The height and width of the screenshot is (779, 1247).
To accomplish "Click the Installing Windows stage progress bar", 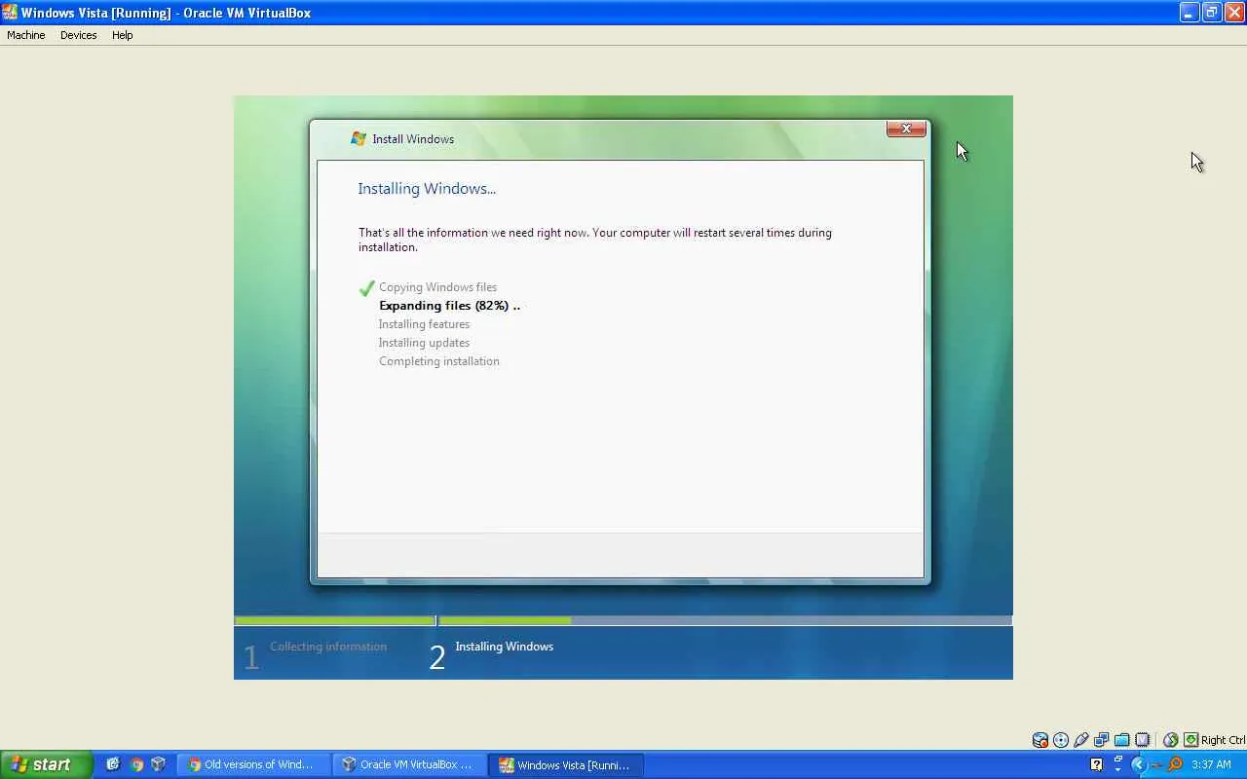I will [725, 620].
